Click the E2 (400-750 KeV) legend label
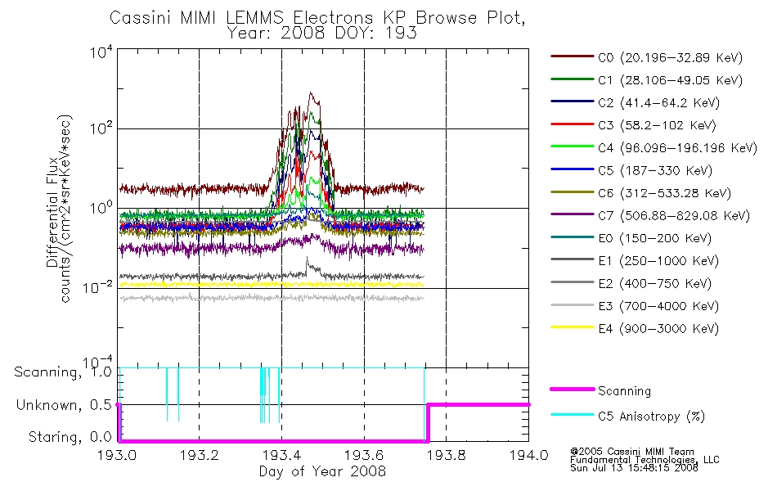This screenshot has width=777, height=491. coord(654,284)
